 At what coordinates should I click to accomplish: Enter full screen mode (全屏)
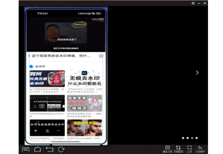coord(189,149)
